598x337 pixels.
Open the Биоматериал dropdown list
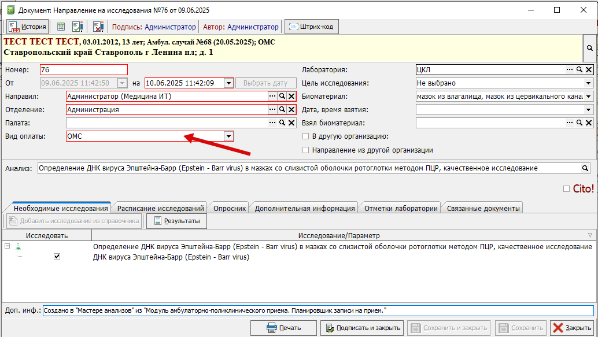click(589, 97)
